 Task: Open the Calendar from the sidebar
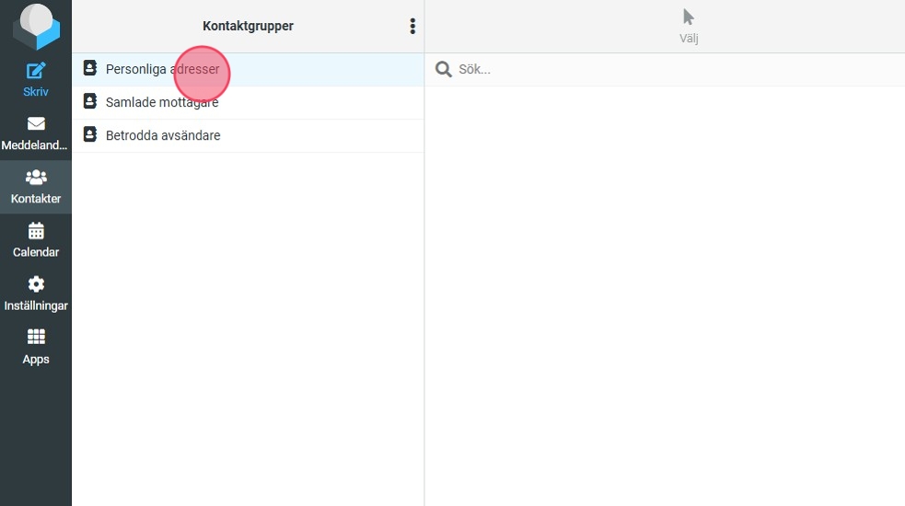(35, 240)
